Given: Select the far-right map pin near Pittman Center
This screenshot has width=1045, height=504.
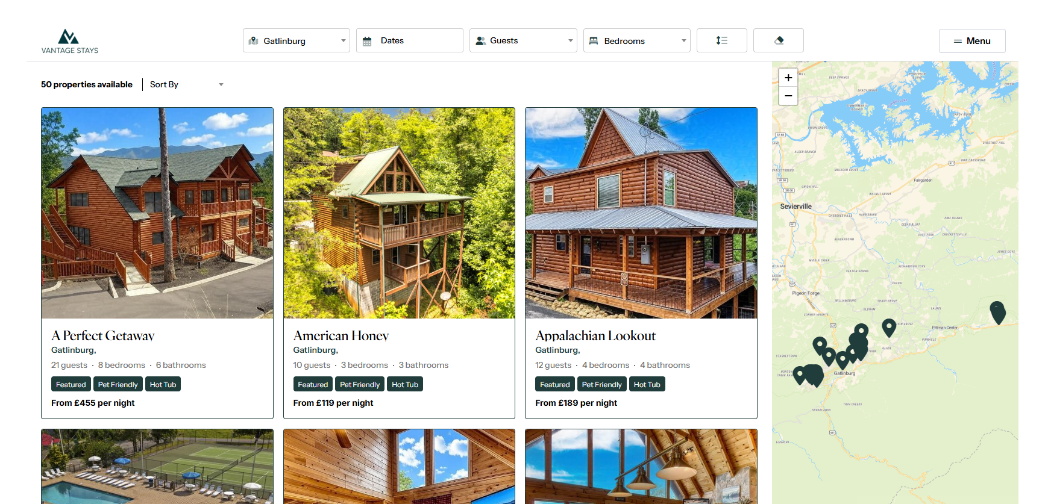Looking at the screenshot, I should (x=998, y=313).
